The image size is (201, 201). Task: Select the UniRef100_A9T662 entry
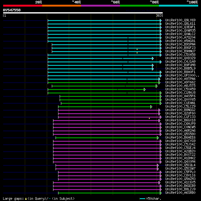[x=180, y=82]
